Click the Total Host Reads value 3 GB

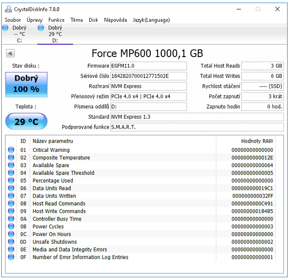(x=263, y=66)
